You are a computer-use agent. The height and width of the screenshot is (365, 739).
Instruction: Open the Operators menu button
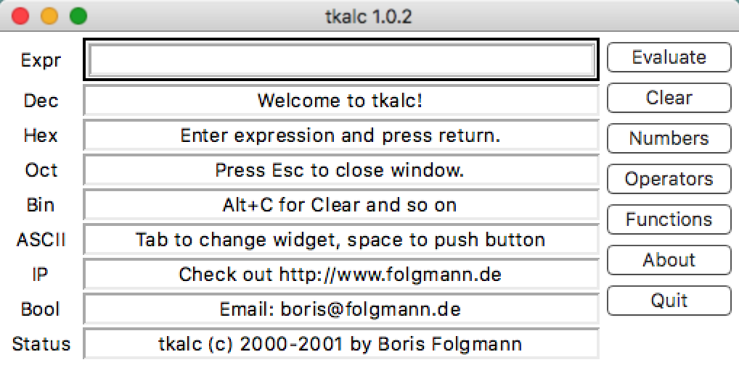[669, 179]
